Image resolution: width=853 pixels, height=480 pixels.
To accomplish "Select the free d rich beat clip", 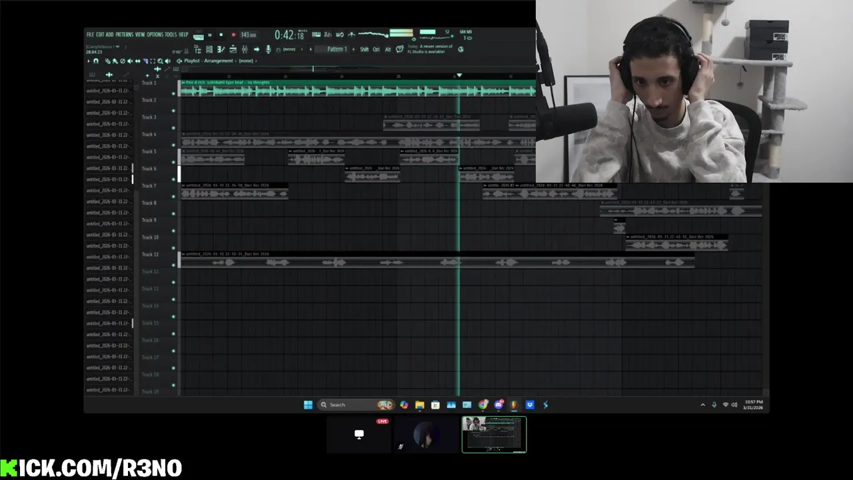I will [358, 88].
